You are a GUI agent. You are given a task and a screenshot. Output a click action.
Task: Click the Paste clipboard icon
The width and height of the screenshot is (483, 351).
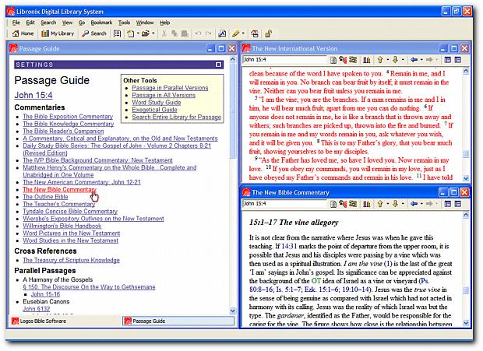pos(185,33)
